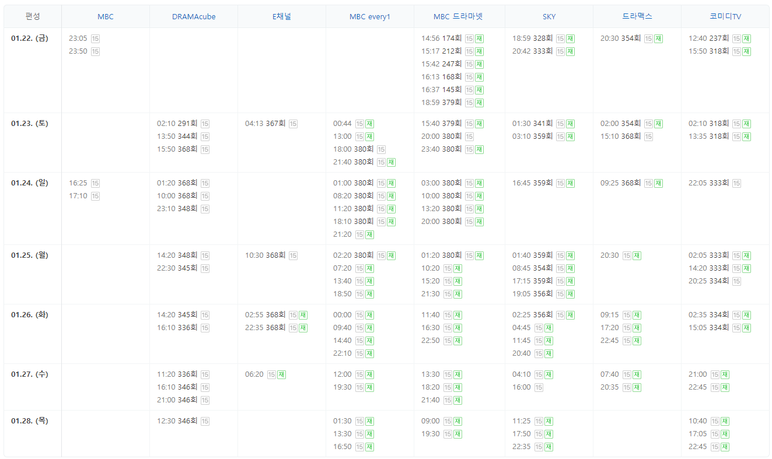Click the 재 rerun badge beside 15:17 212회
This screenshot has height=459, width=772.
[x=479, y=51]
